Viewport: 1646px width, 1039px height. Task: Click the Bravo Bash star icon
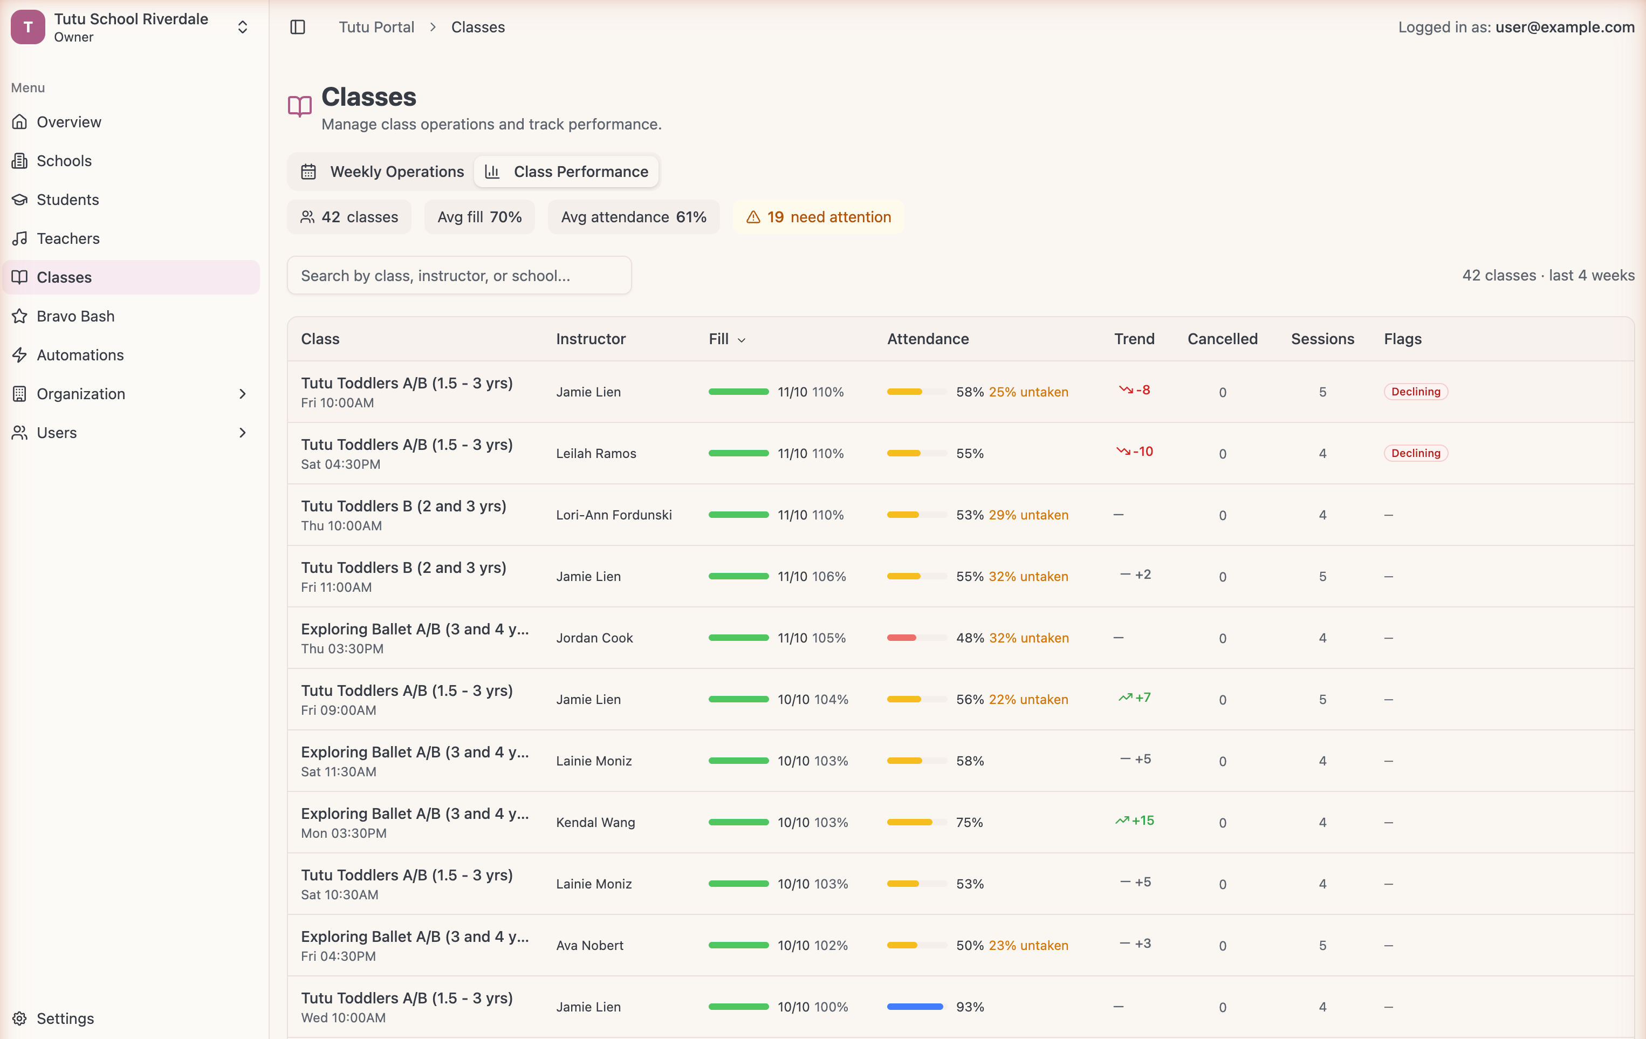point(20,316)
